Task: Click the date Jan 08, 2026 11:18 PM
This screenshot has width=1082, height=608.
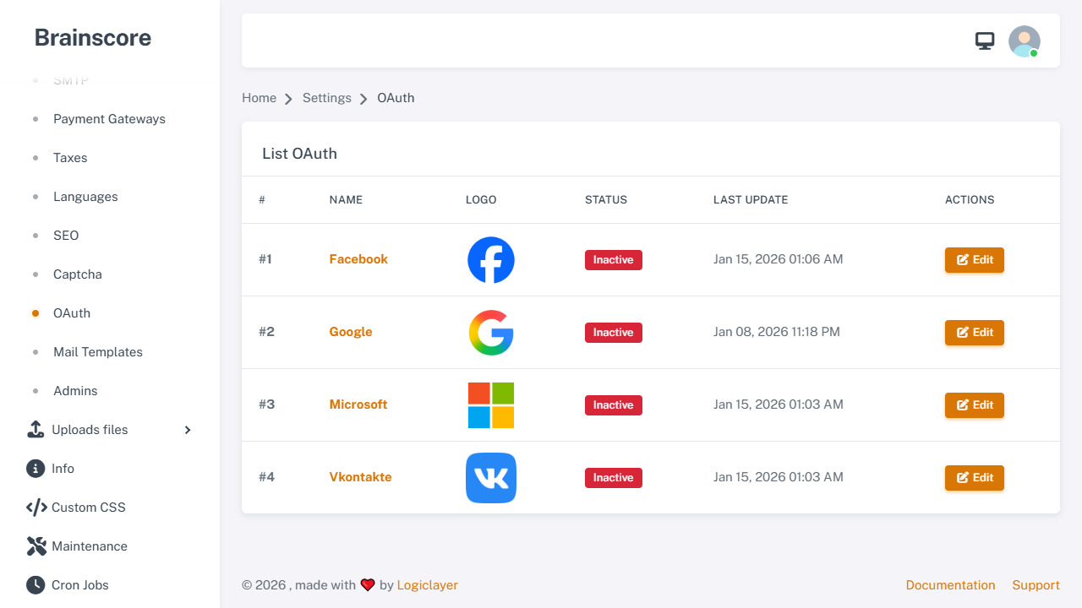Action: pos(777,332)
